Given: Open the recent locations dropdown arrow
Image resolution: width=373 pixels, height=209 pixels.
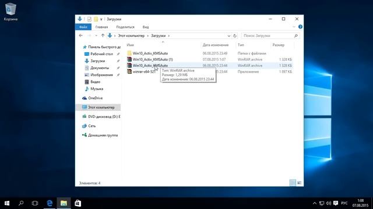Looking at the screenshot, I should click(x=96, y=36).
